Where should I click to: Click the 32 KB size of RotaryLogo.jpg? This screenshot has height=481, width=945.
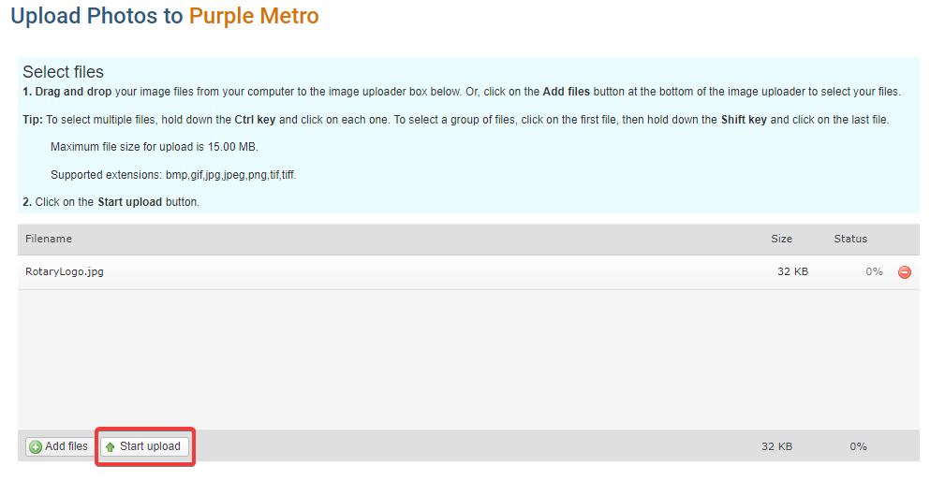(792, 272)
